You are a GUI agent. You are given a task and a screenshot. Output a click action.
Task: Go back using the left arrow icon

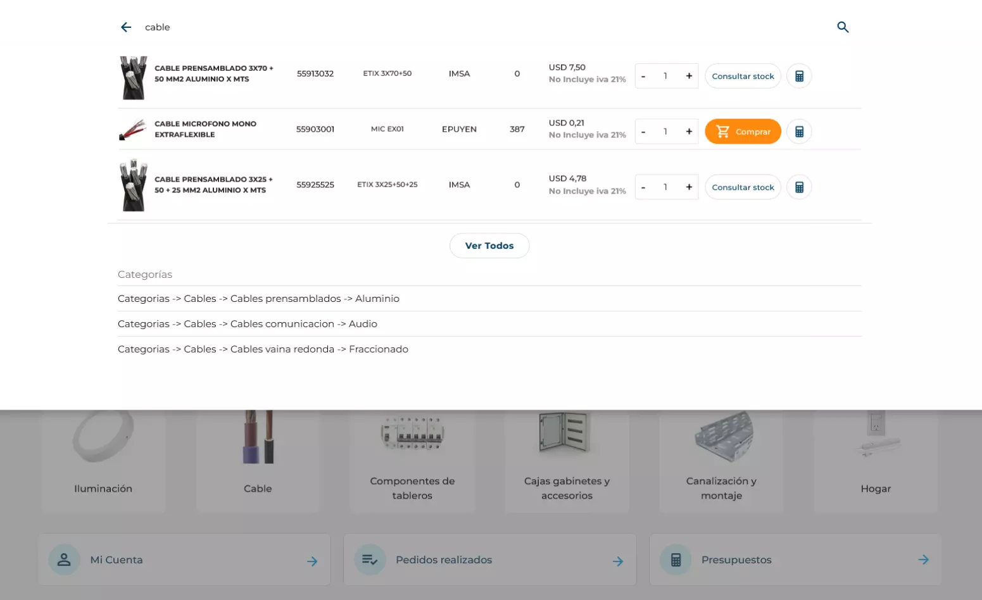[126, 27]
